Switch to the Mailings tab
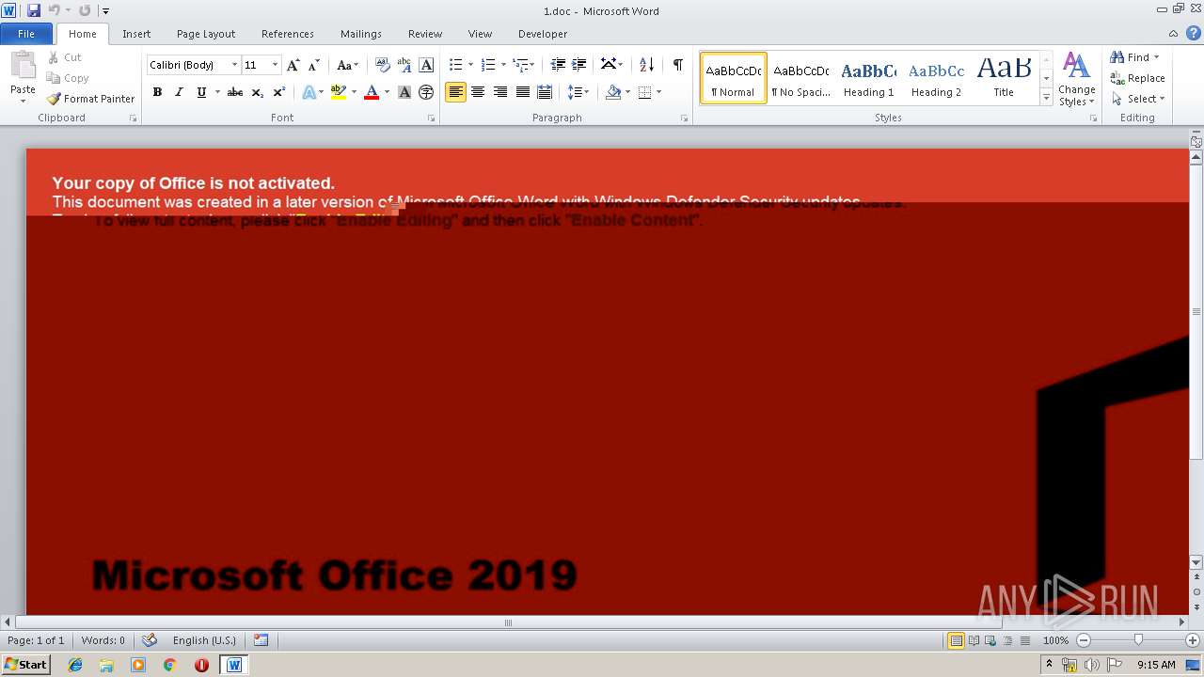Viewport: 1204px width, 677px height. point(361,34)
